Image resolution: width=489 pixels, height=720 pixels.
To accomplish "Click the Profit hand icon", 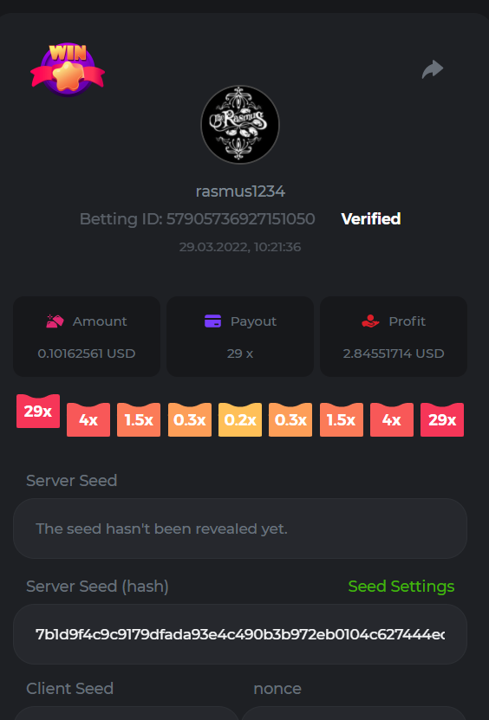I will [x=370, y=321].
